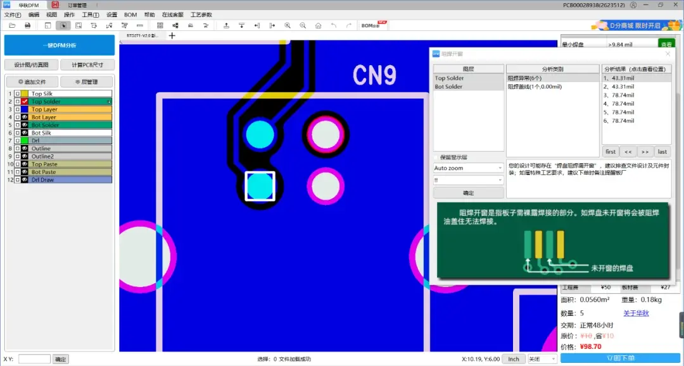684x366 pixels.
Task: Open the Auto zoom dropdown
Action: point(468,168)
